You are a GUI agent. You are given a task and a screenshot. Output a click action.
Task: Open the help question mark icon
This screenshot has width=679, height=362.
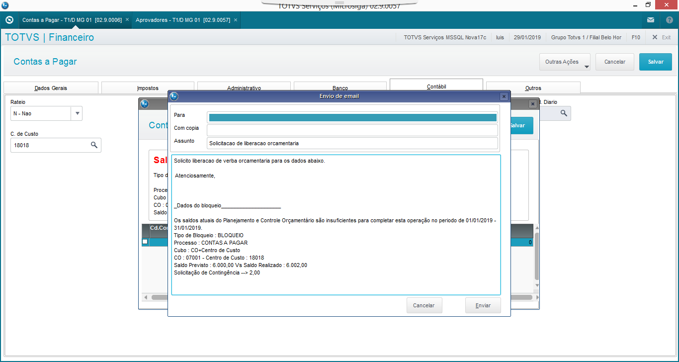670,20
